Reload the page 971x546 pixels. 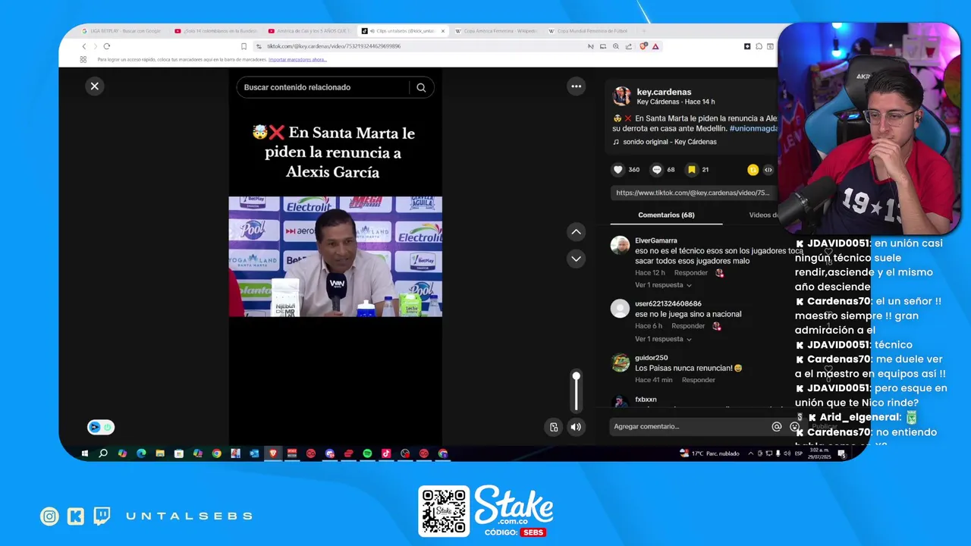[106, 46]
